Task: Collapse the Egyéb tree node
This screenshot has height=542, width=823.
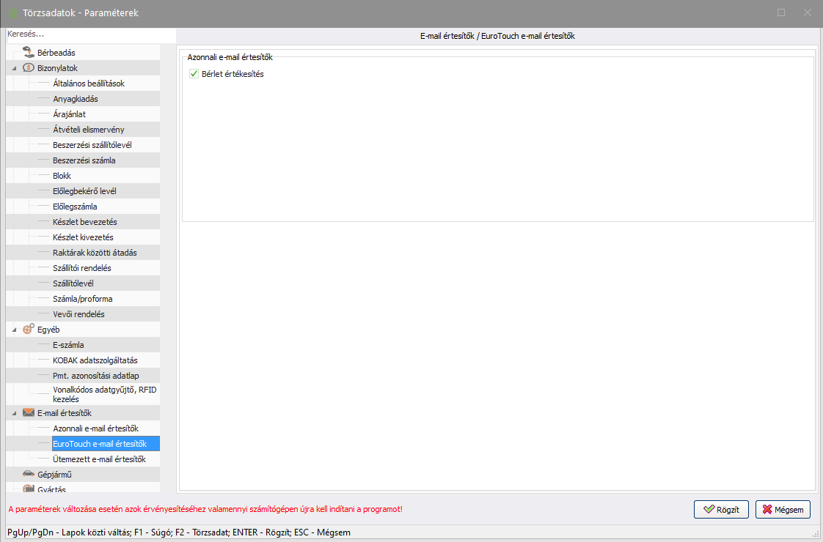Action: [x=14, y=330]
